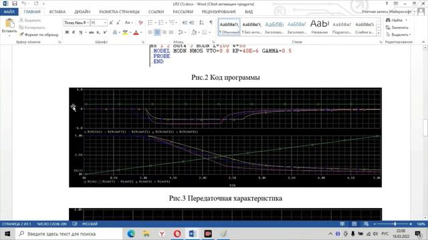Expand the styles gallery

tap(379, 33)
